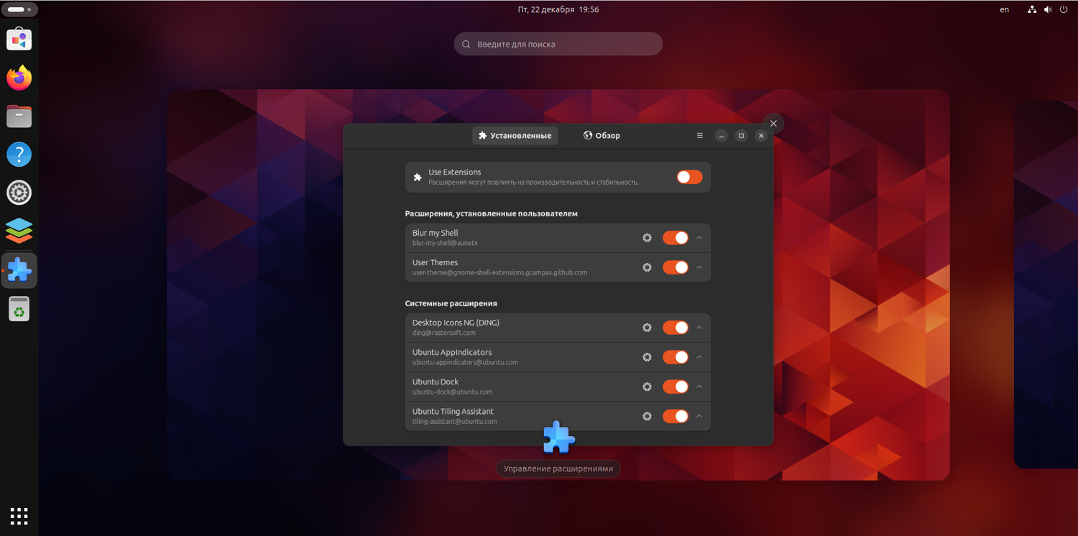Click the user-theme@gnome-shell-extensions.gcampax.github.com identifier

499,272
